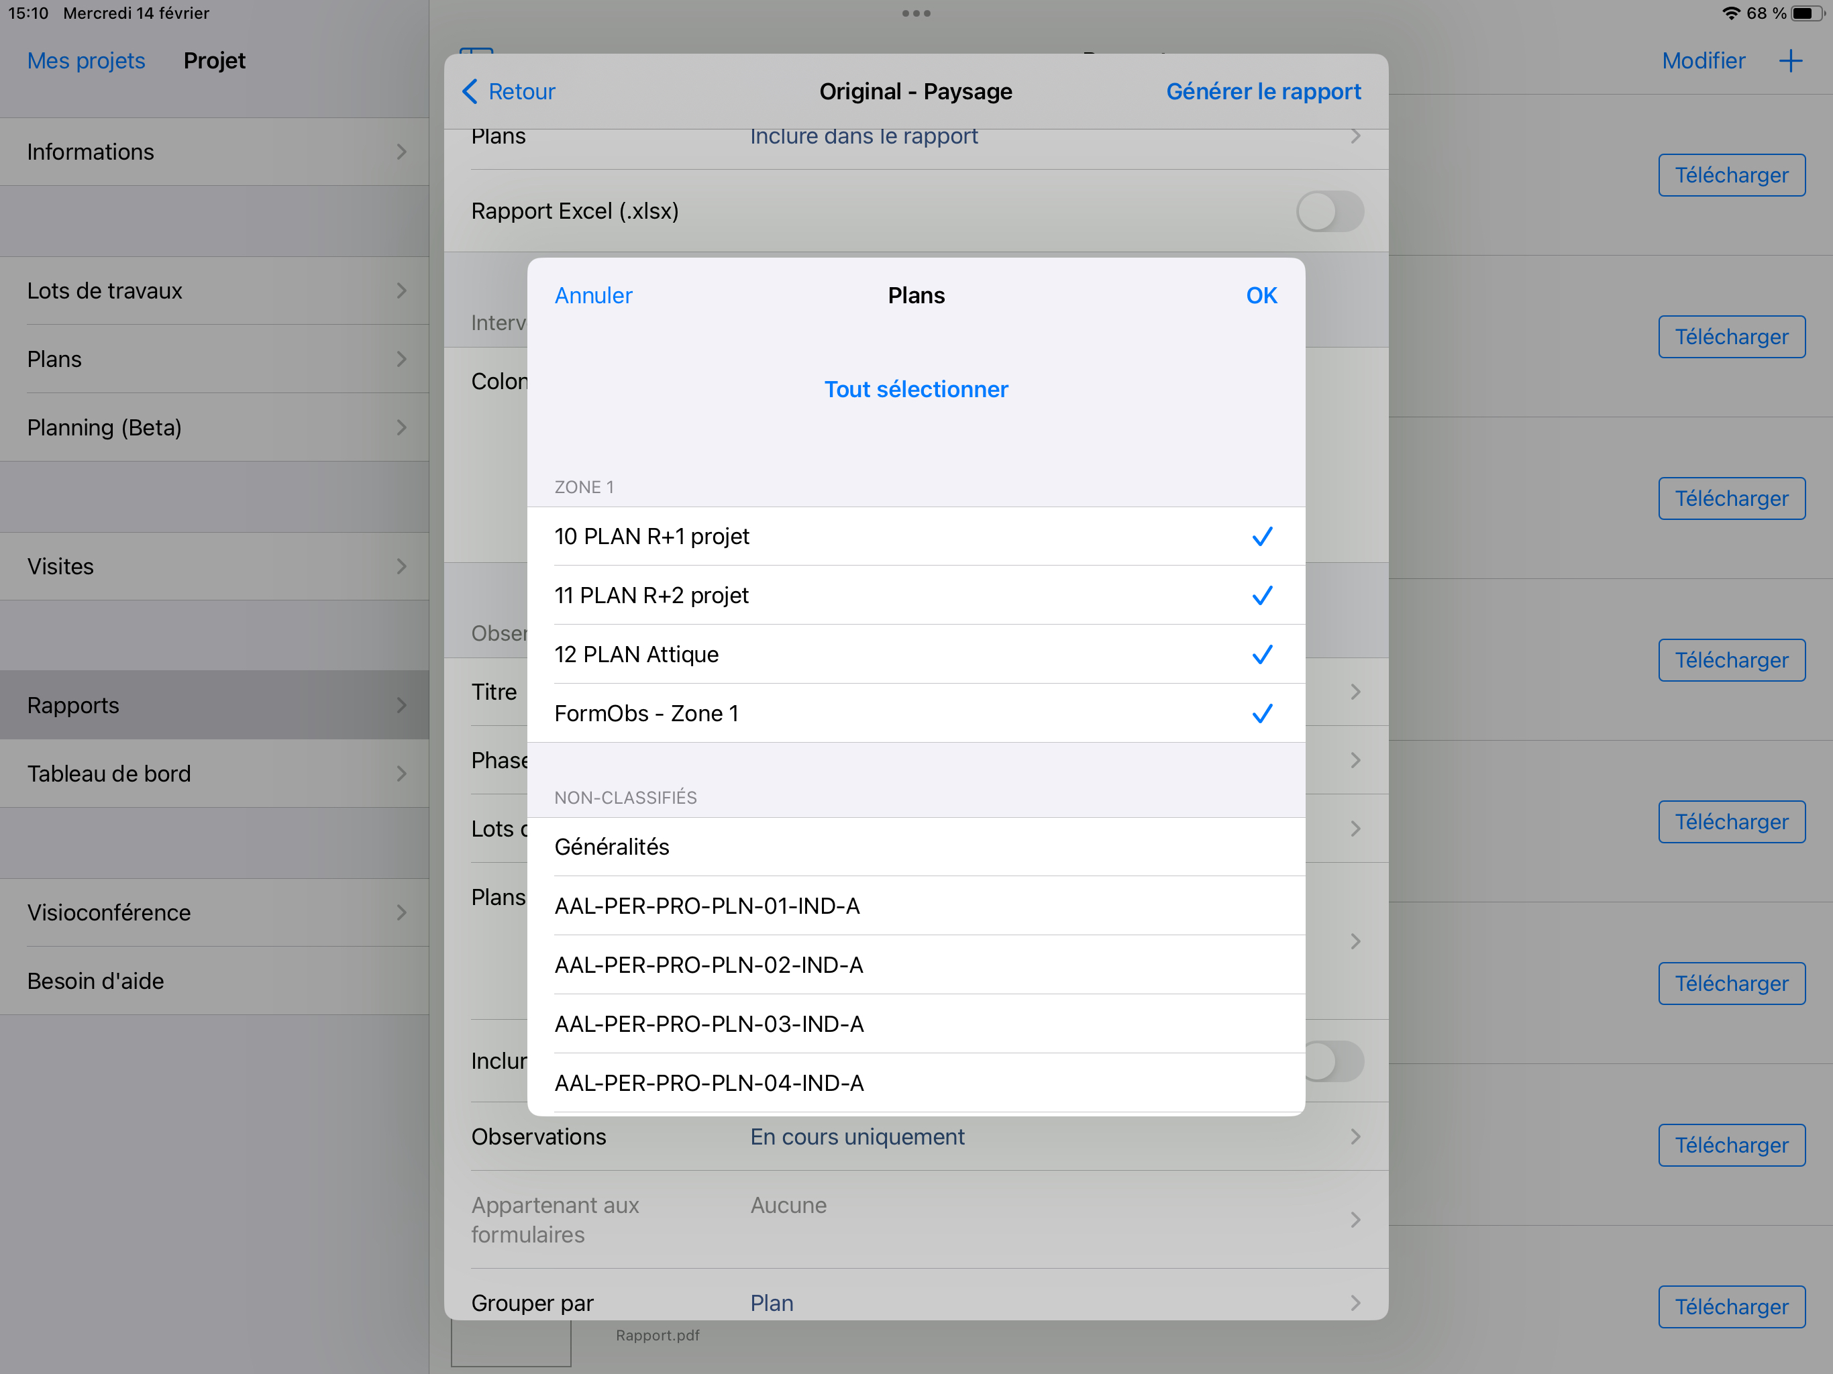Tap the three dots multitasking icon
This screenshot has height=1374, width=1833.
click(916, 13)
